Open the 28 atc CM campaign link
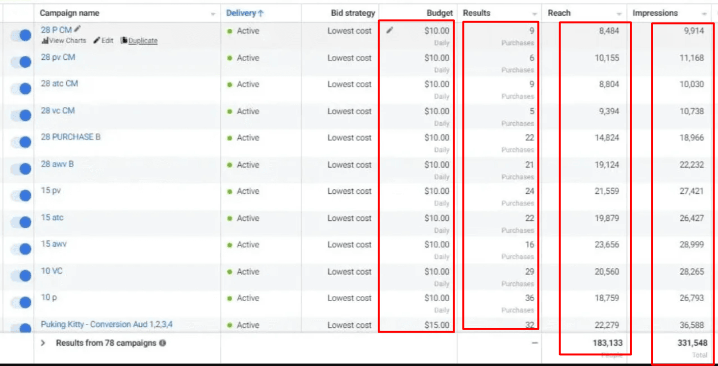Screen dimensions: 718x366 (59, 83)
